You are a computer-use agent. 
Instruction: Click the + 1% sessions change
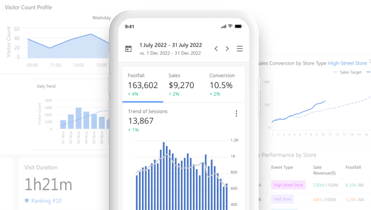pyautogui.click(x=133, y=130)
